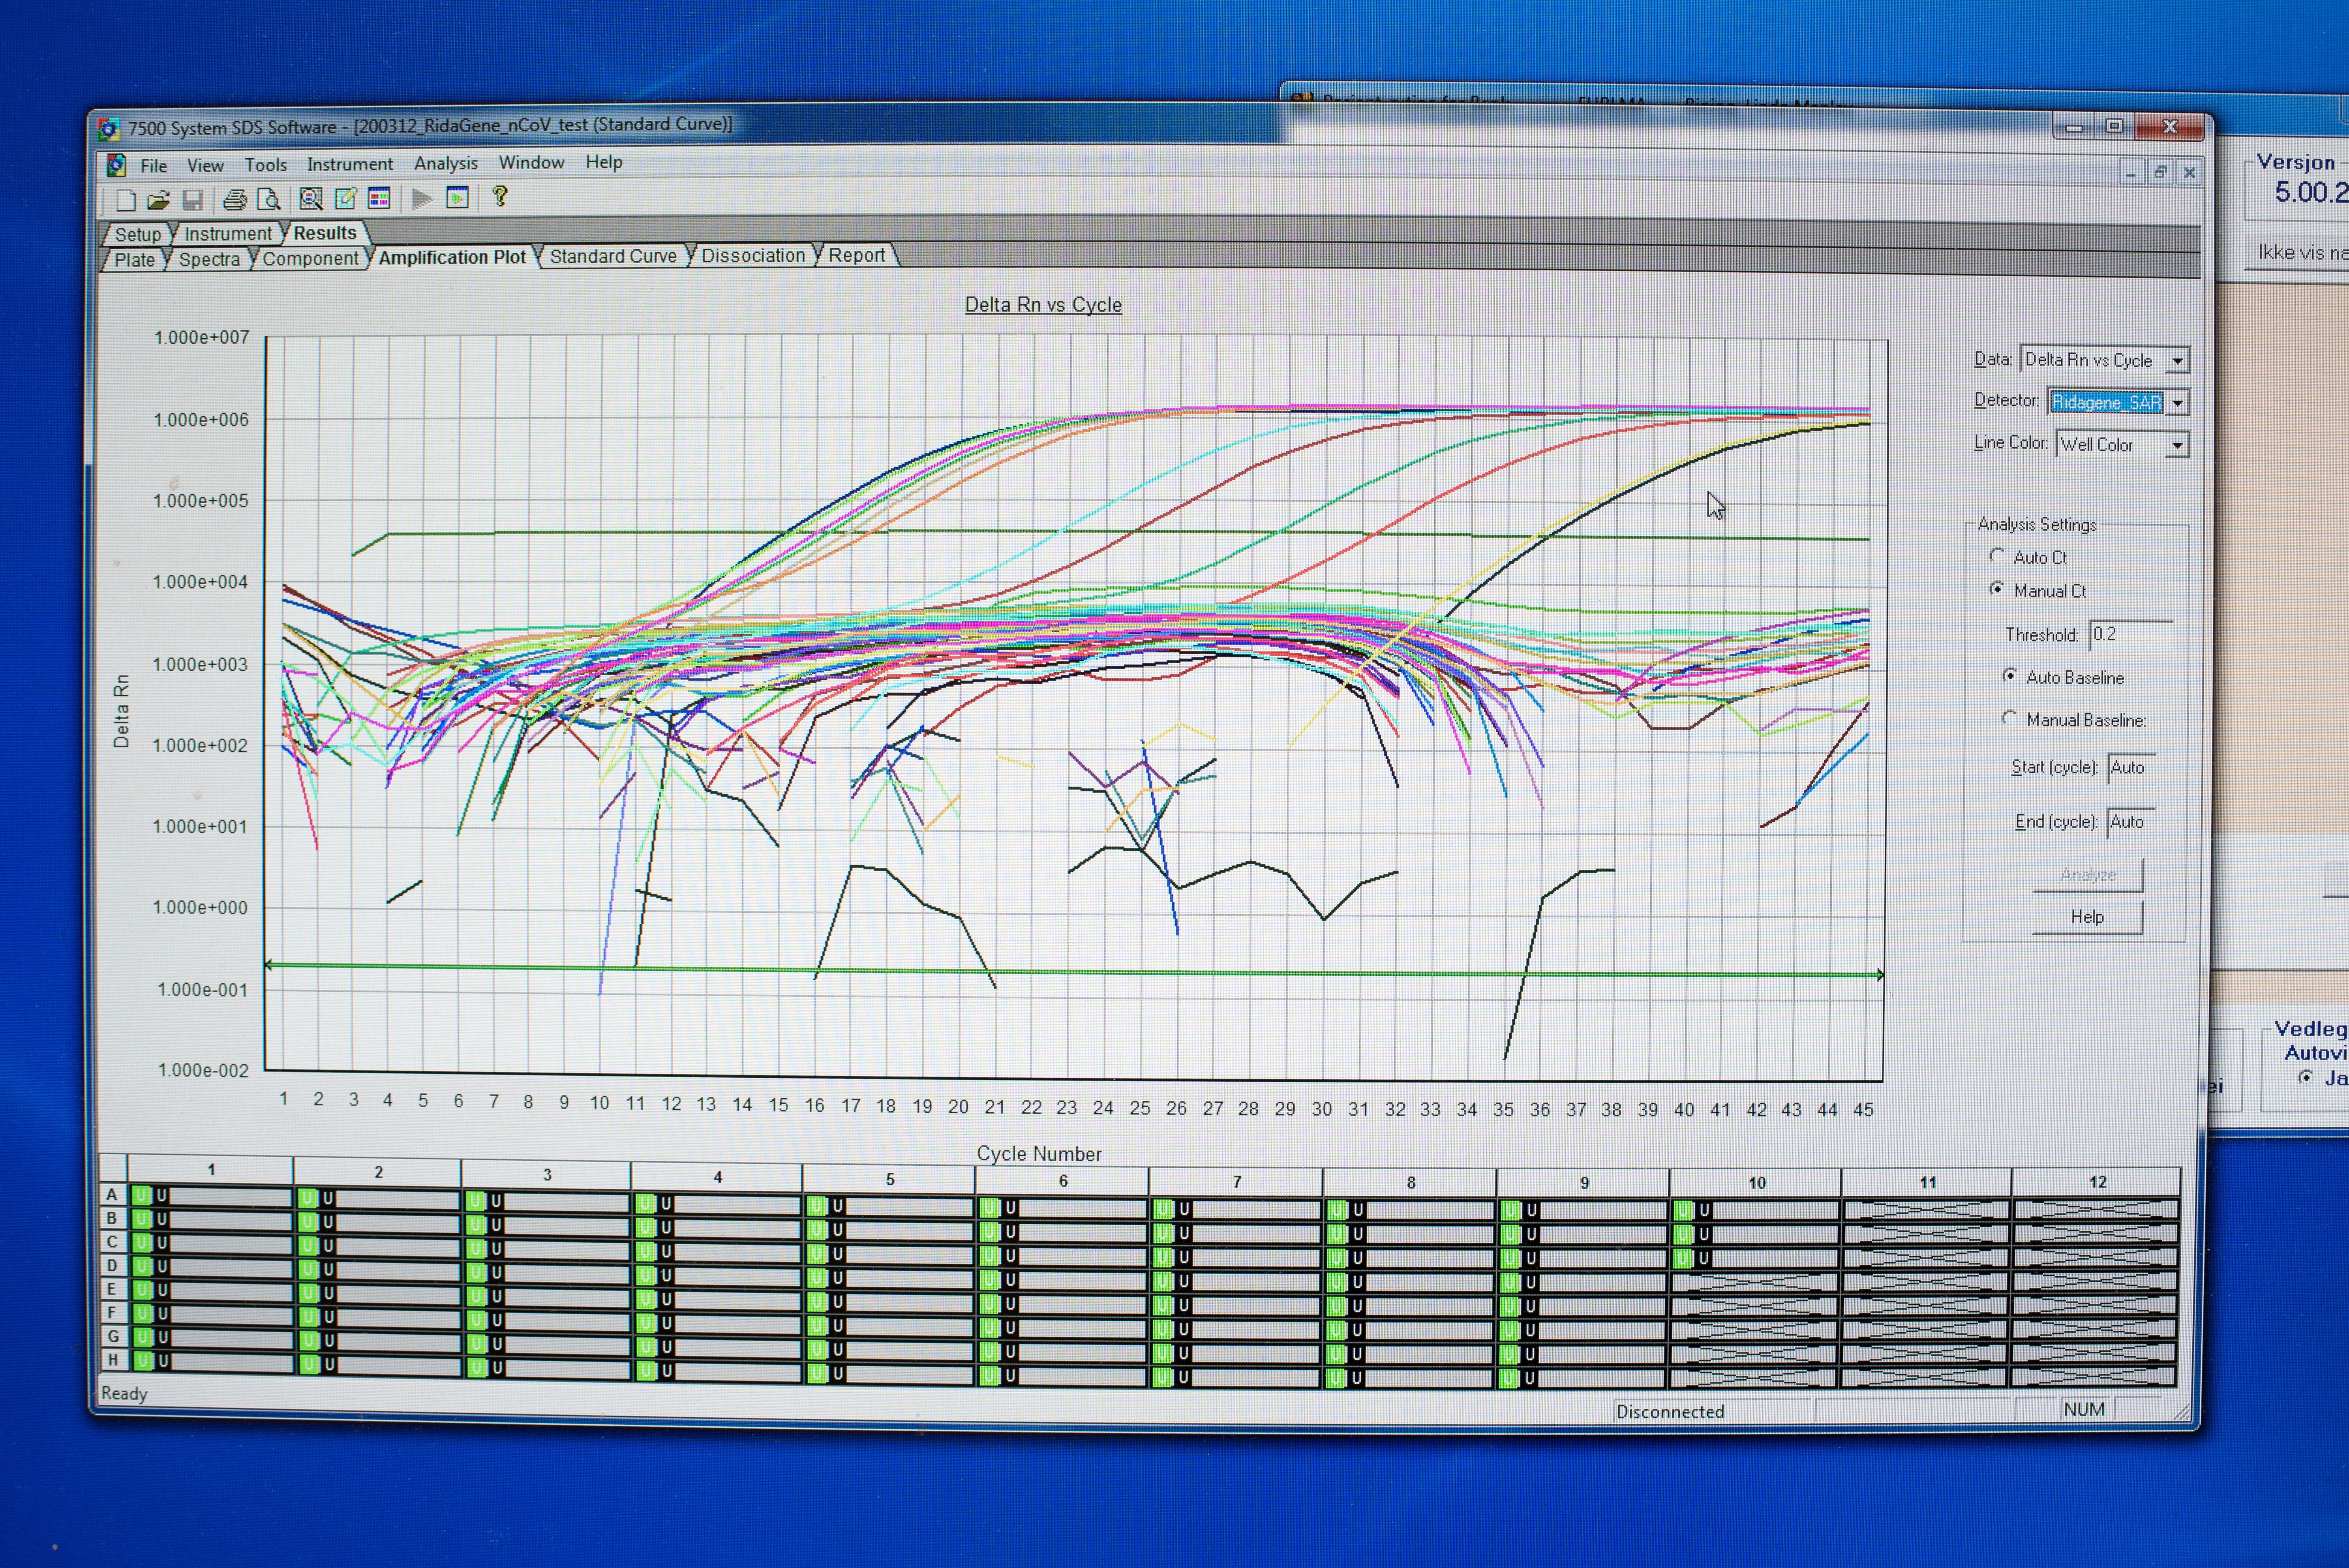Select the Auto Ct radio button

coord(1997,556)
